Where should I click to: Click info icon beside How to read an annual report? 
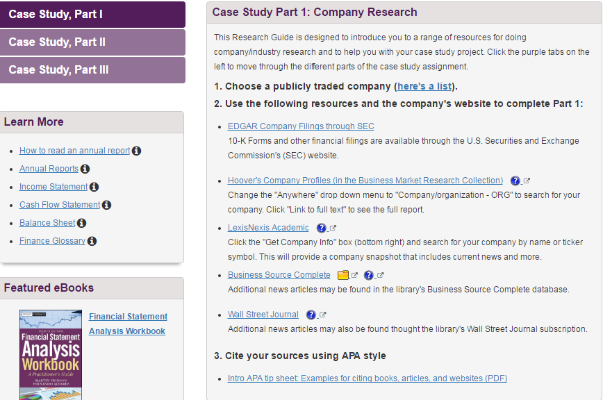tap(136, 151)
